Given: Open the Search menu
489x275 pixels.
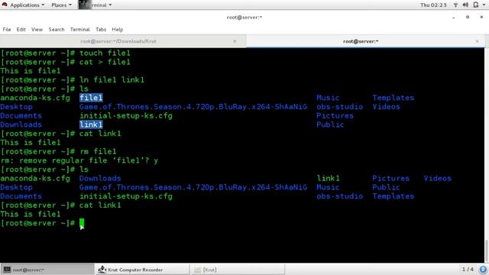Looking at the screenshot, I should pos(56,29).
